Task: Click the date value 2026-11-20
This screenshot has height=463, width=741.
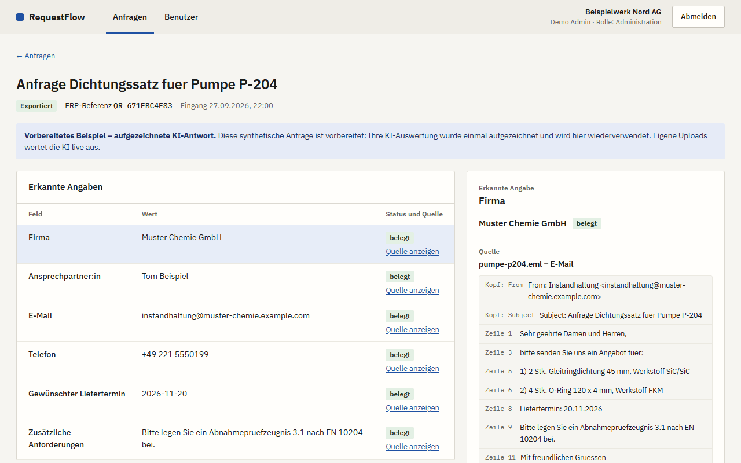Action: pyautogui.click(x=164, y=394)
